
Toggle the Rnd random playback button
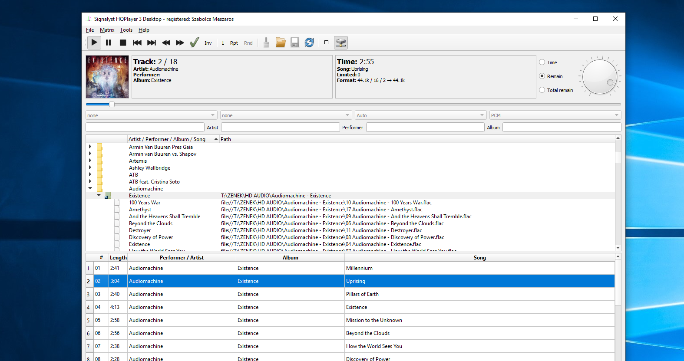click(248, 43)
